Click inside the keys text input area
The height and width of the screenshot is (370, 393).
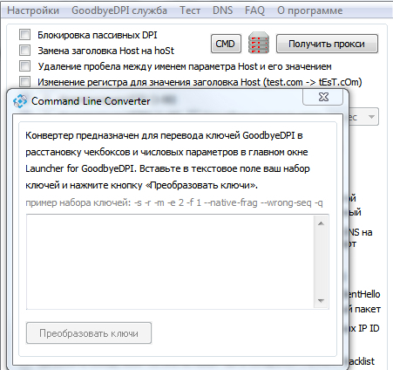170,262
